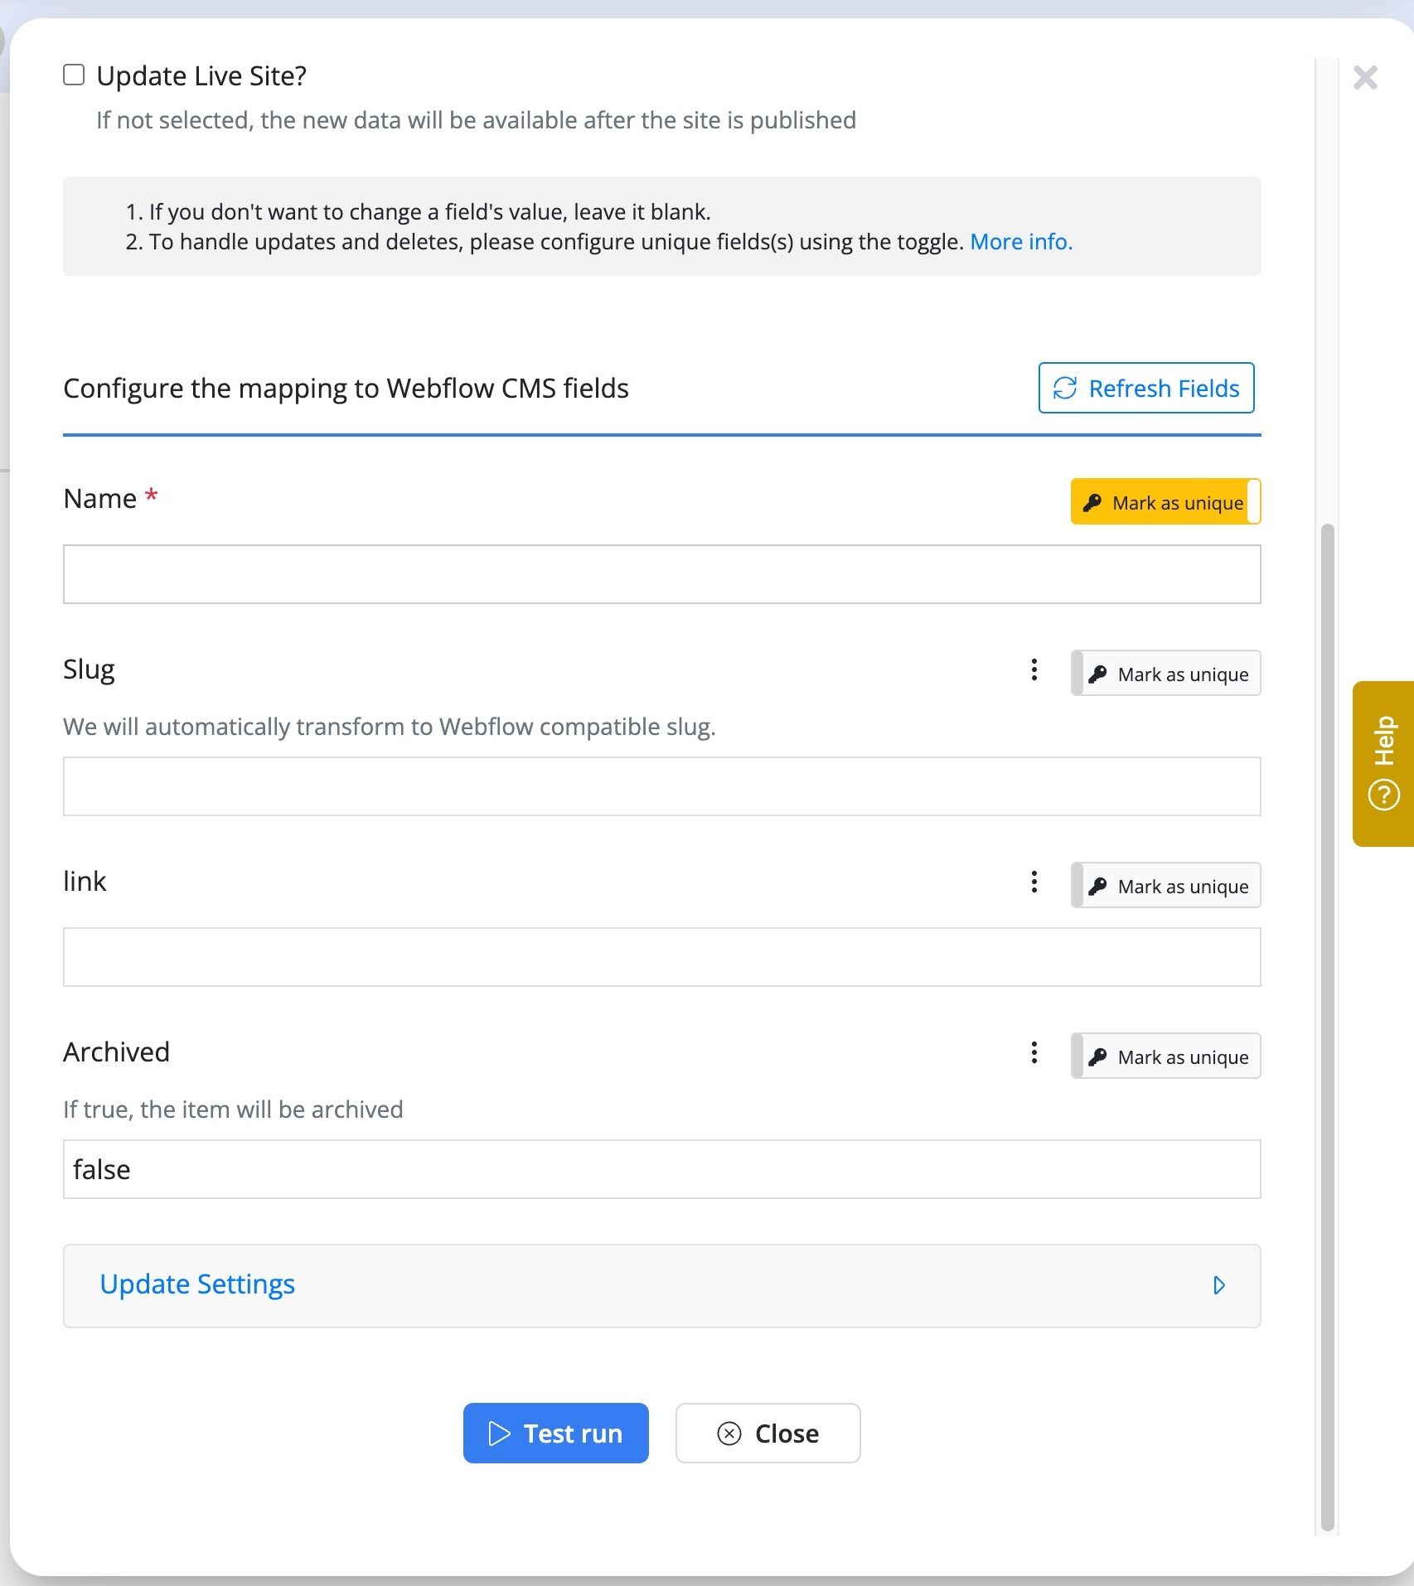
Task: Check the Update Live Site checkbox
Action: pyautogui.click(x=74, y=74)
